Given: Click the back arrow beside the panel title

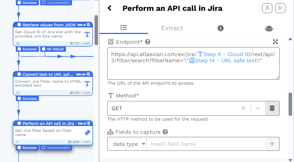Looking at the screenshot, I should coord(110,8).
